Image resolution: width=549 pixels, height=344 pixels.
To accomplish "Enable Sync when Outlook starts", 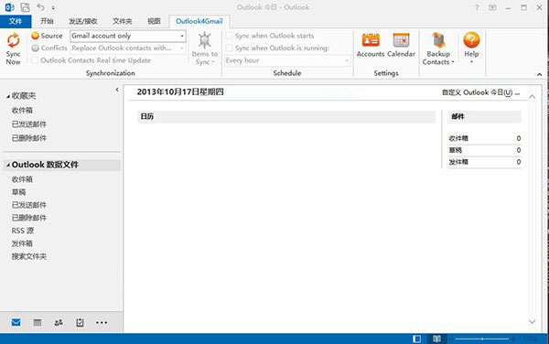I will pos(230,36).
